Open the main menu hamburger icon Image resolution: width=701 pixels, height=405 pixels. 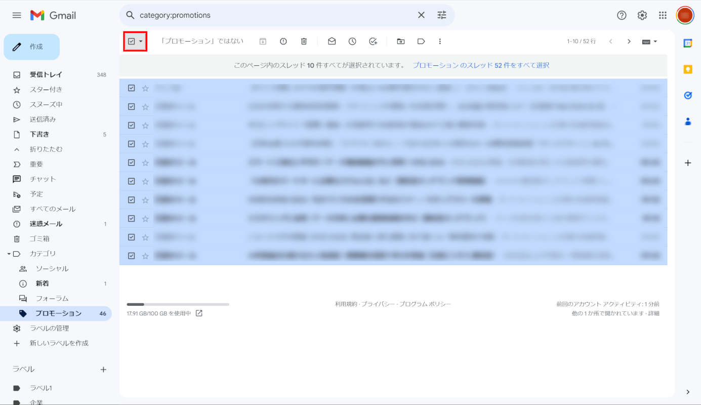(17, 15)
